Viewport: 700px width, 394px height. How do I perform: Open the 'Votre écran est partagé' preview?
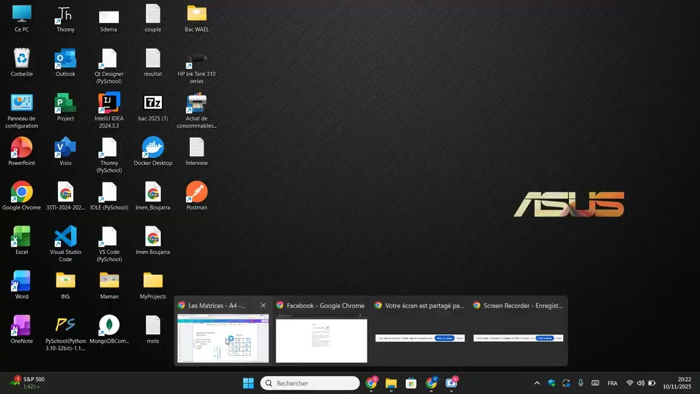[420, 338]
